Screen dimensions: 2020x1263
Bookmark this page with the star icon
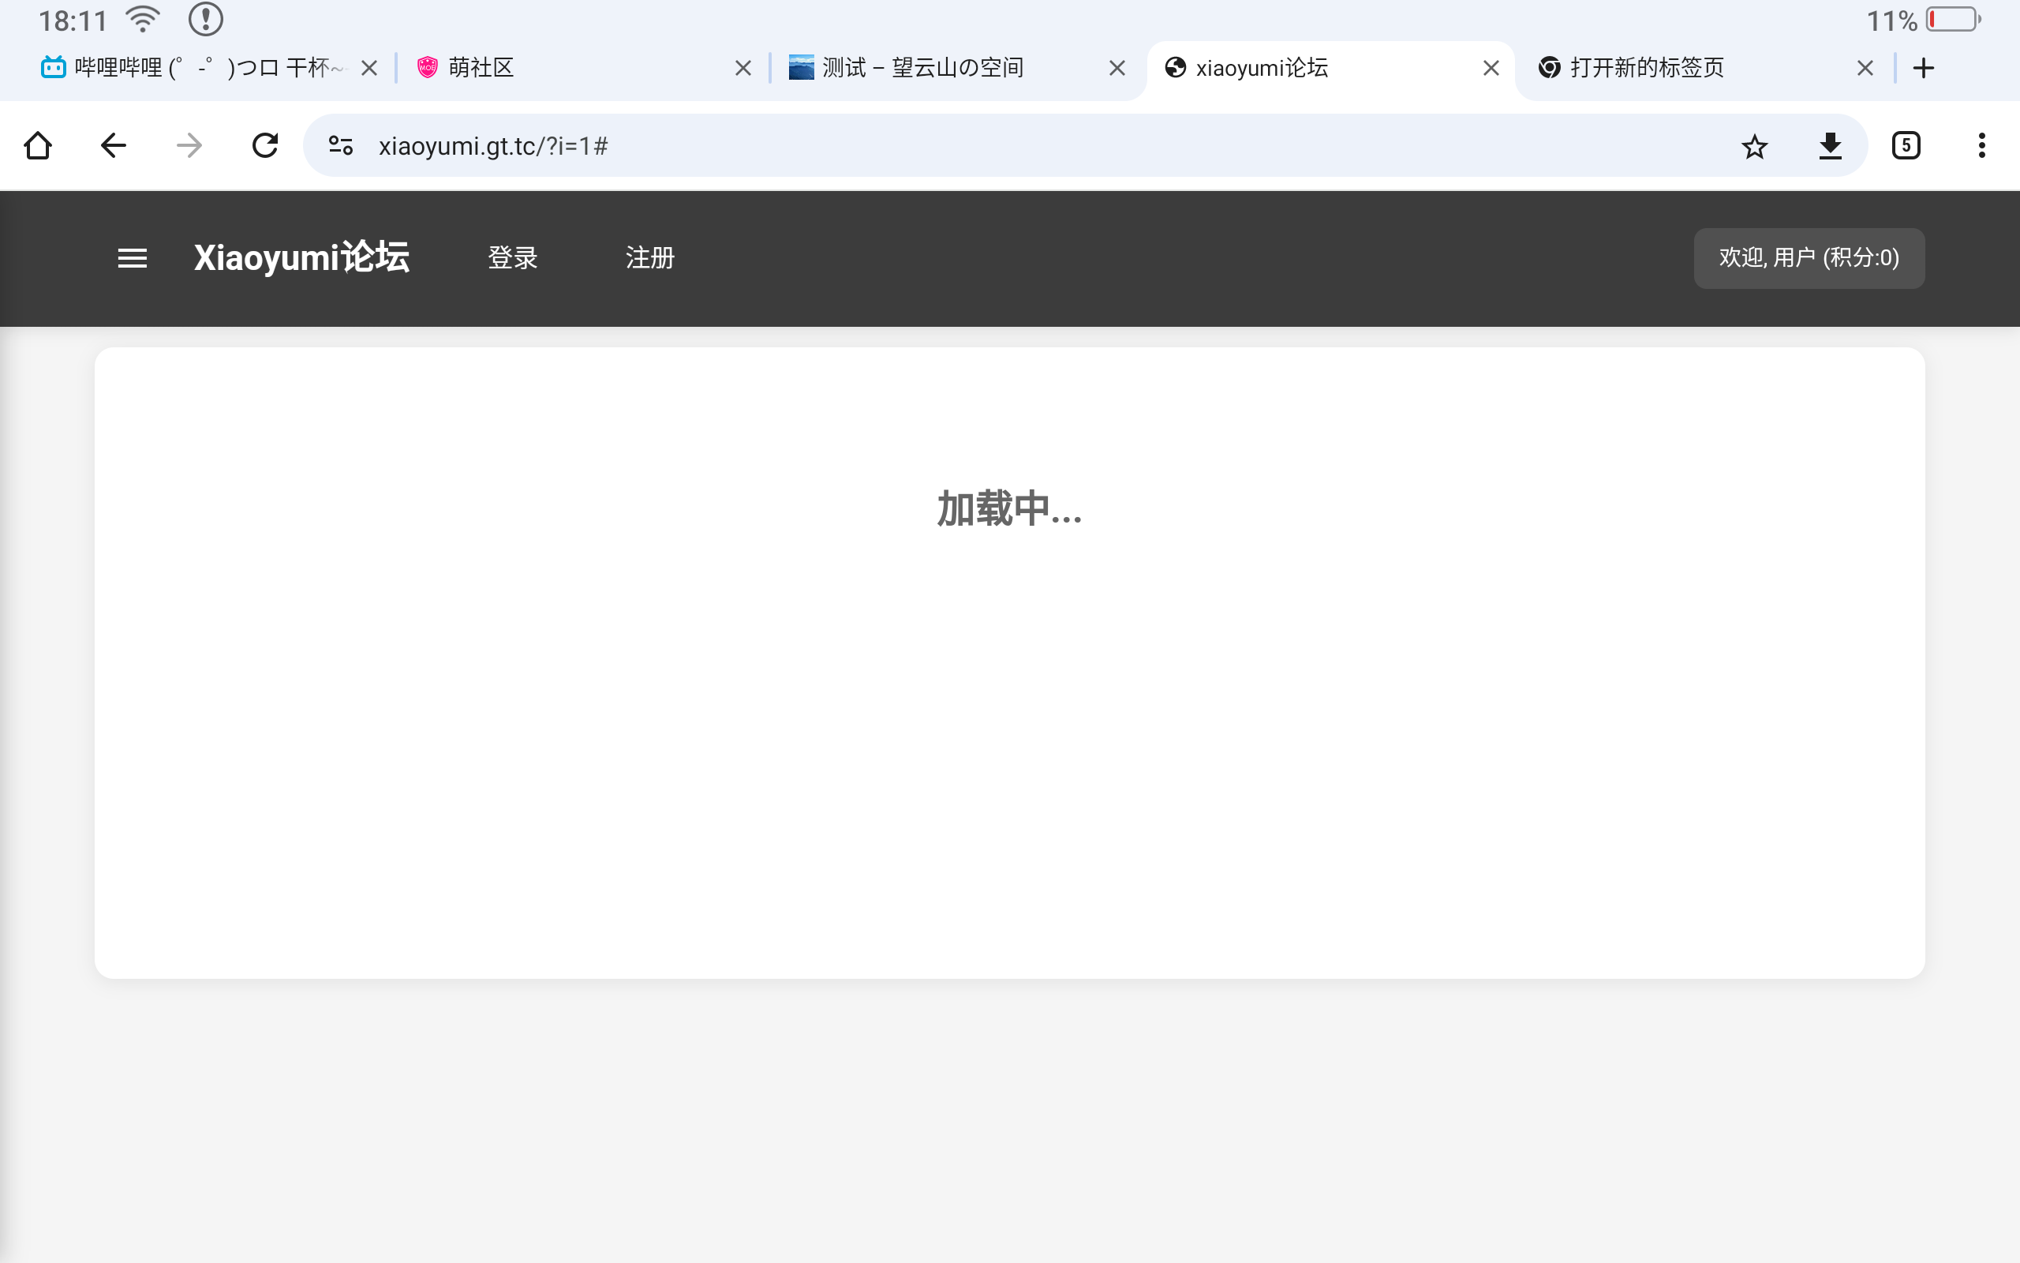1754,147
